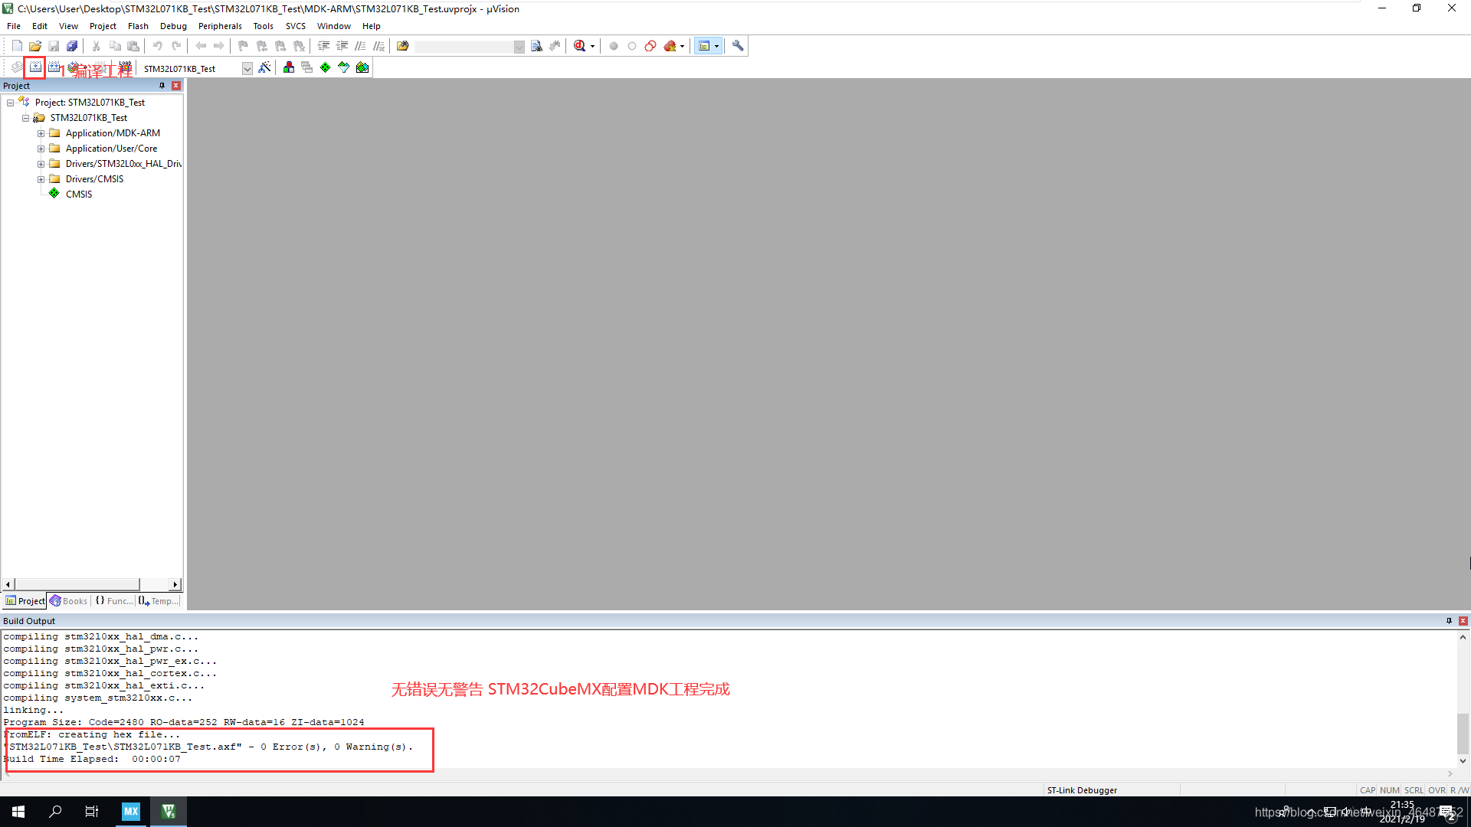
Task: Open the Flash menu
Action: click(138, 26)
